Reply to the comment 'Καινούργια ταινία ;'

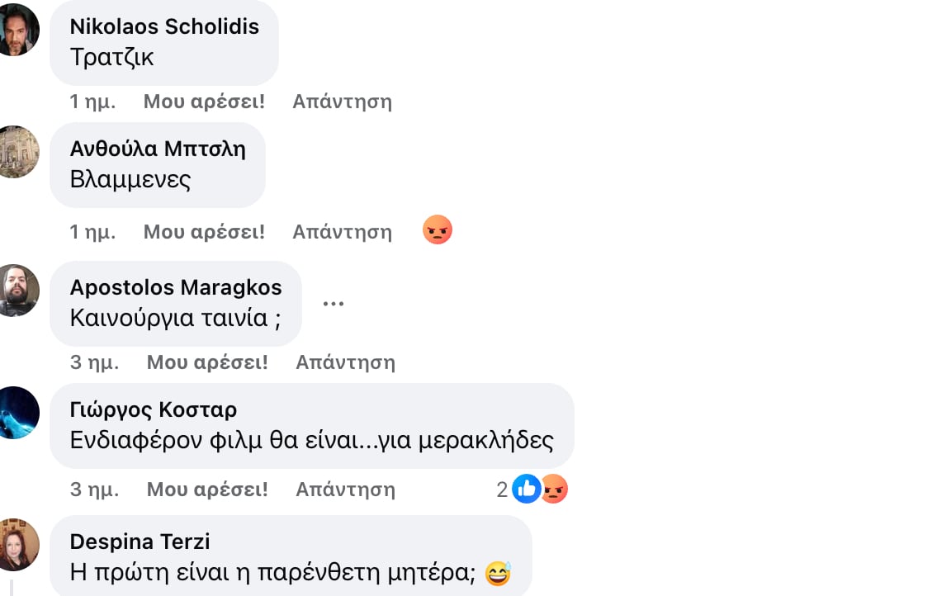point(345,362)
